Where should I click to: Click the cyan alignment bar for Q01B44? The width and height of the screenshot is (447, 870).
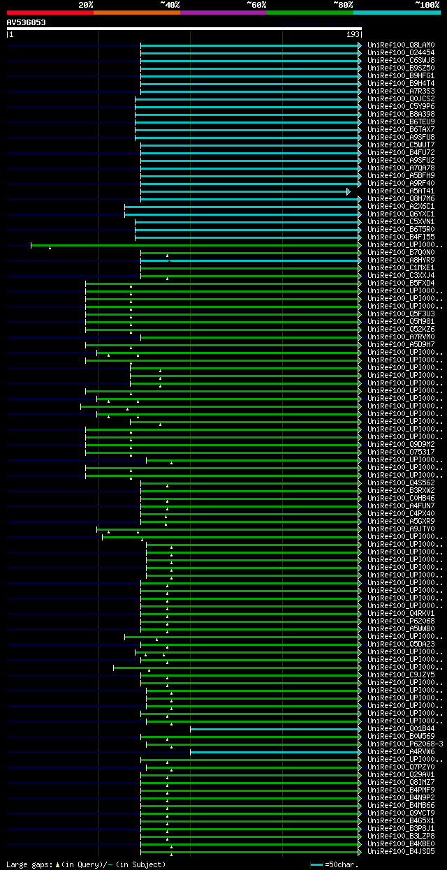[276, 728]
